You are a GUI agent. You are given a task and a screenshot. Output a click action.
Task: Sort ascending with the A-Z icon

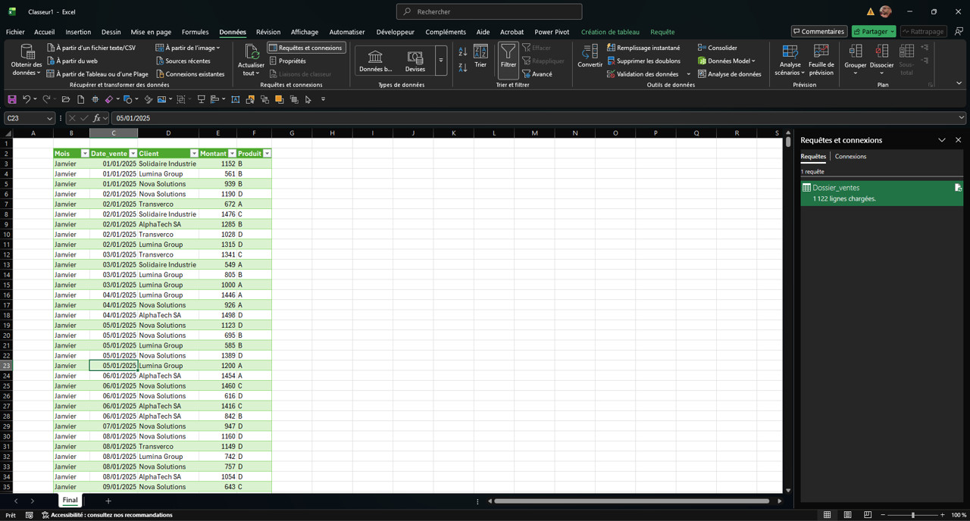(x=463, y=52)
